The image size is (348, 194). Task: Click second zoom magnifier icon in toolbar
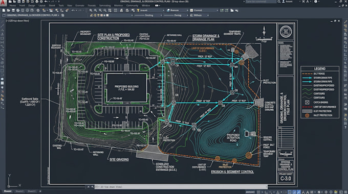[x=95, y=10]
